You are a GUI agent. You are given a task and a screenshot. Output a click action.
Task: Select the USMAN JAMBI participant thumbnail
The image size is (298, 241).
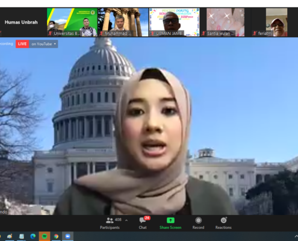point(175,22)
